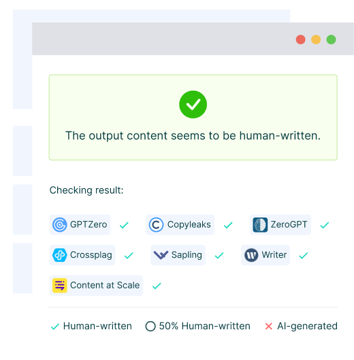Click the ZeroGPT brain icon
This screenshot has width=354, height=360.
click(260, 224)
